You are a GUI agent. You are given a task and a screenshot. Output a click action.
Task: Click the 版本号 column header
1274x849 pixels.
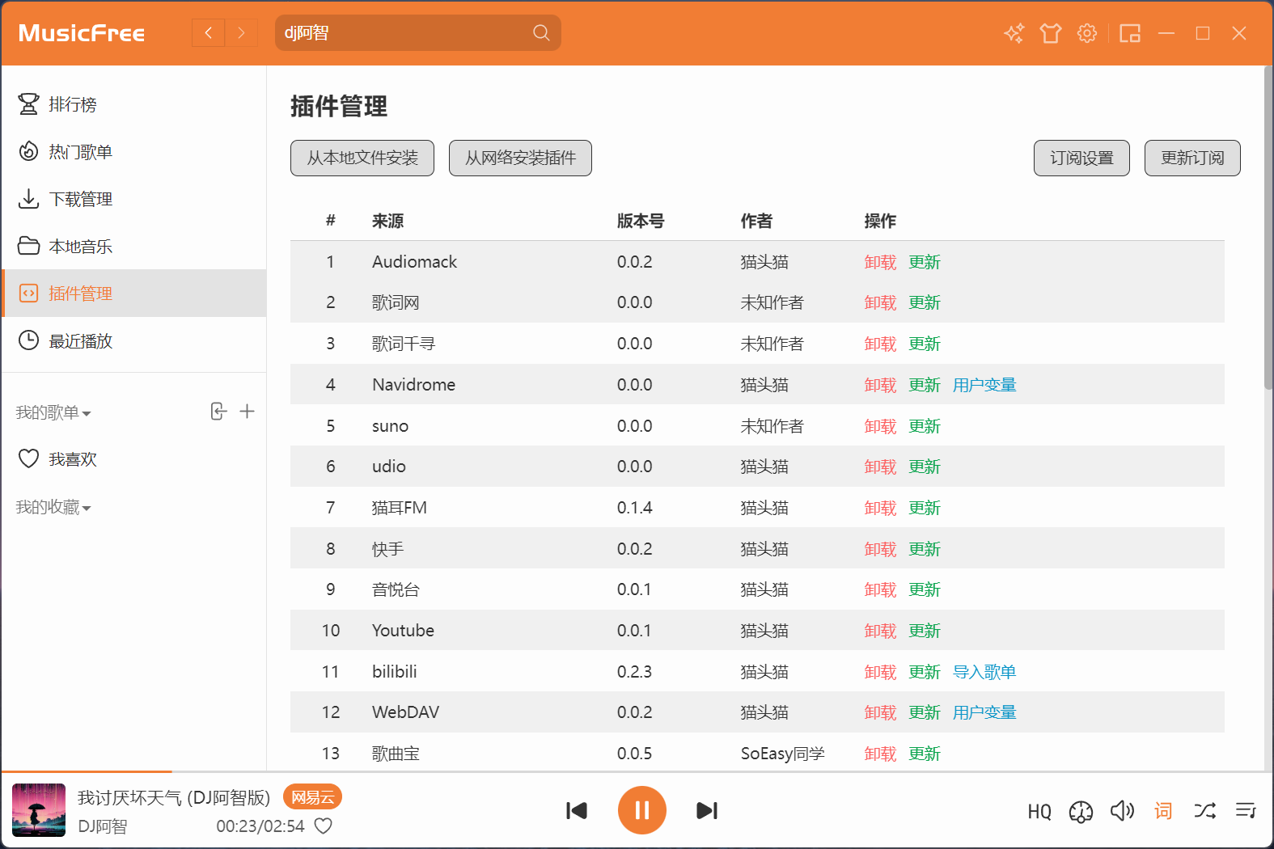pos(641,221)
